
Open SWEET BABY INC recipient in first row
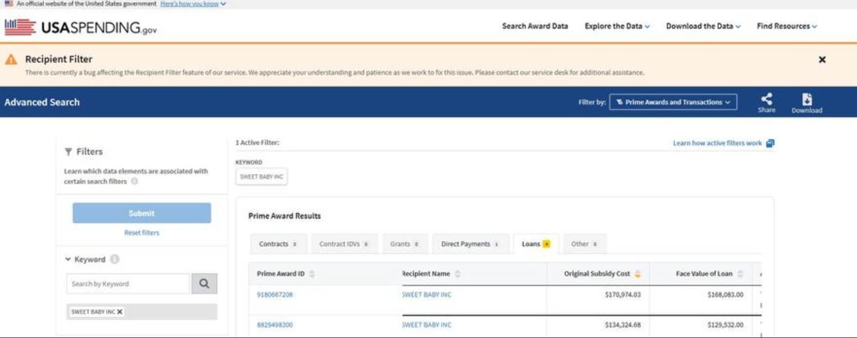click(x=427, y=295)
